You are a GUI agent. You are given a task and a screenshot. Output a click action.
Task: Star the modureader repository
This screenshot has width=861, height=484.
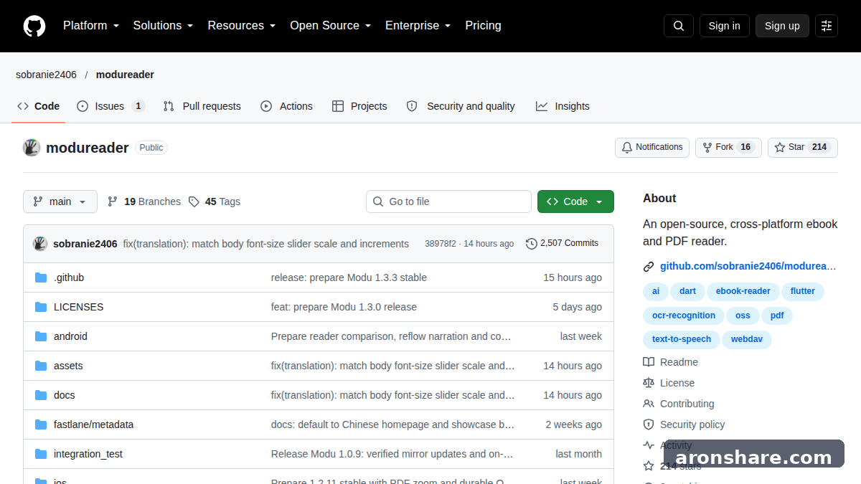(803, 148)
